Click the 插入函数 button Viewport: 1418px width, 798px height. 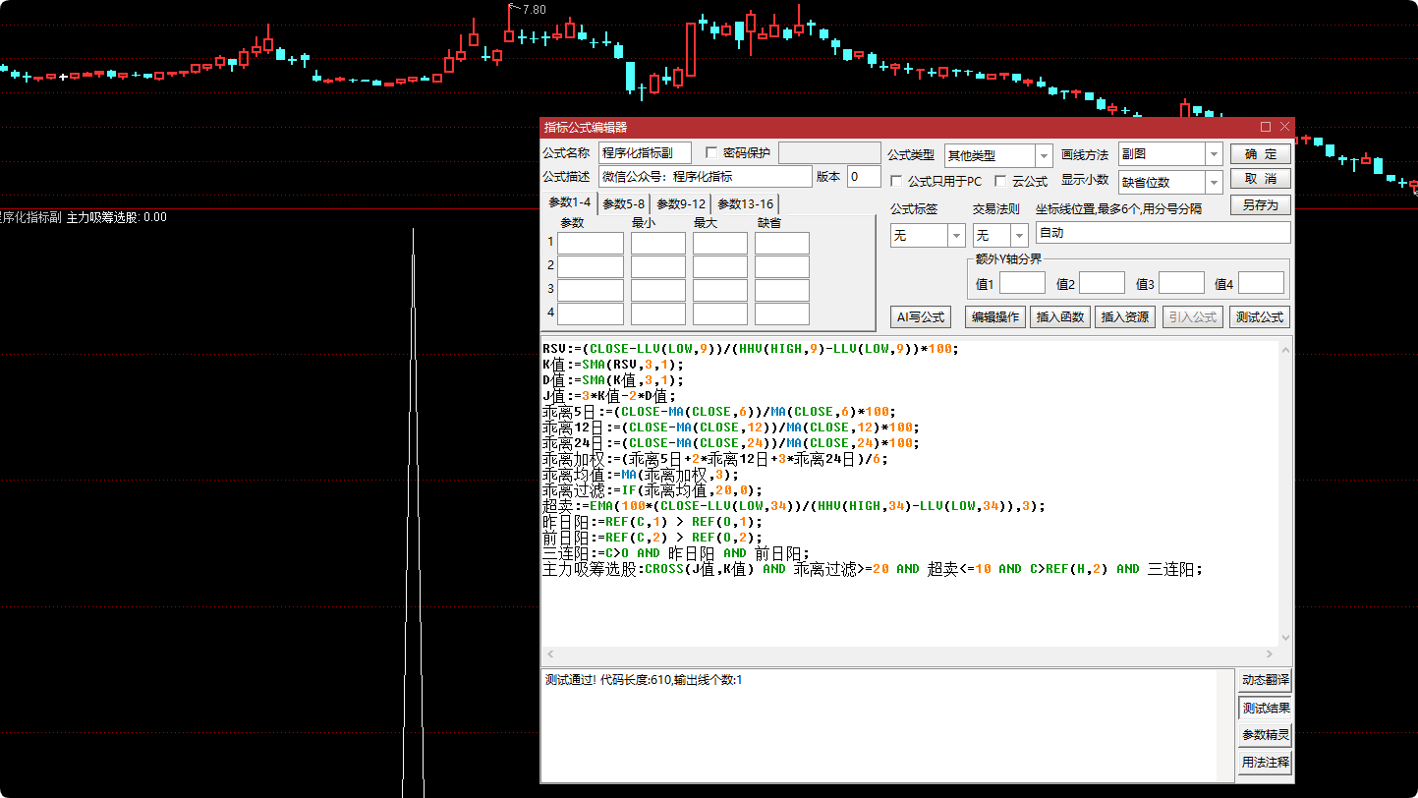pyautogui.click(x=1060, y=317)
